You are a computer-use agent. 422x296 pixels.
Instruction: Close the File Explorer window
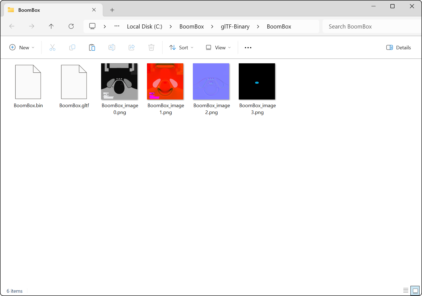point(412,6)
